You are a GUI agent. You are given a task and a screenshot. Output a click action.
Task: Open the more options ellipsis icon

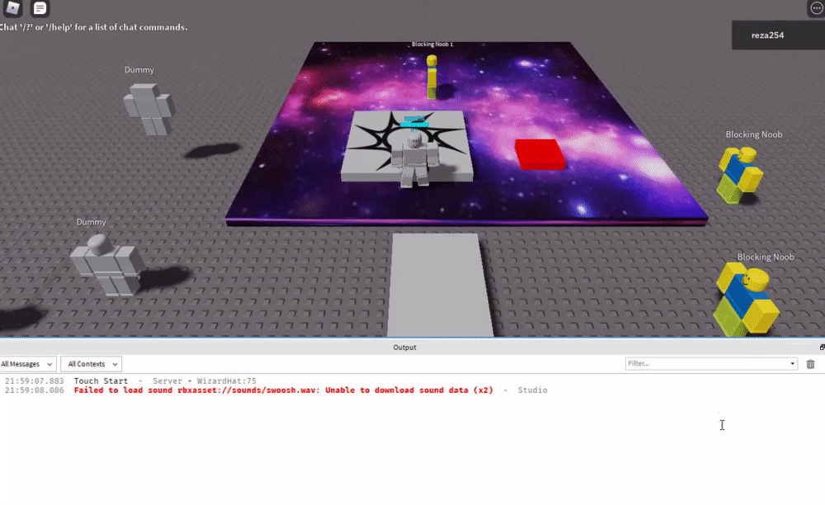coord(817,8)
